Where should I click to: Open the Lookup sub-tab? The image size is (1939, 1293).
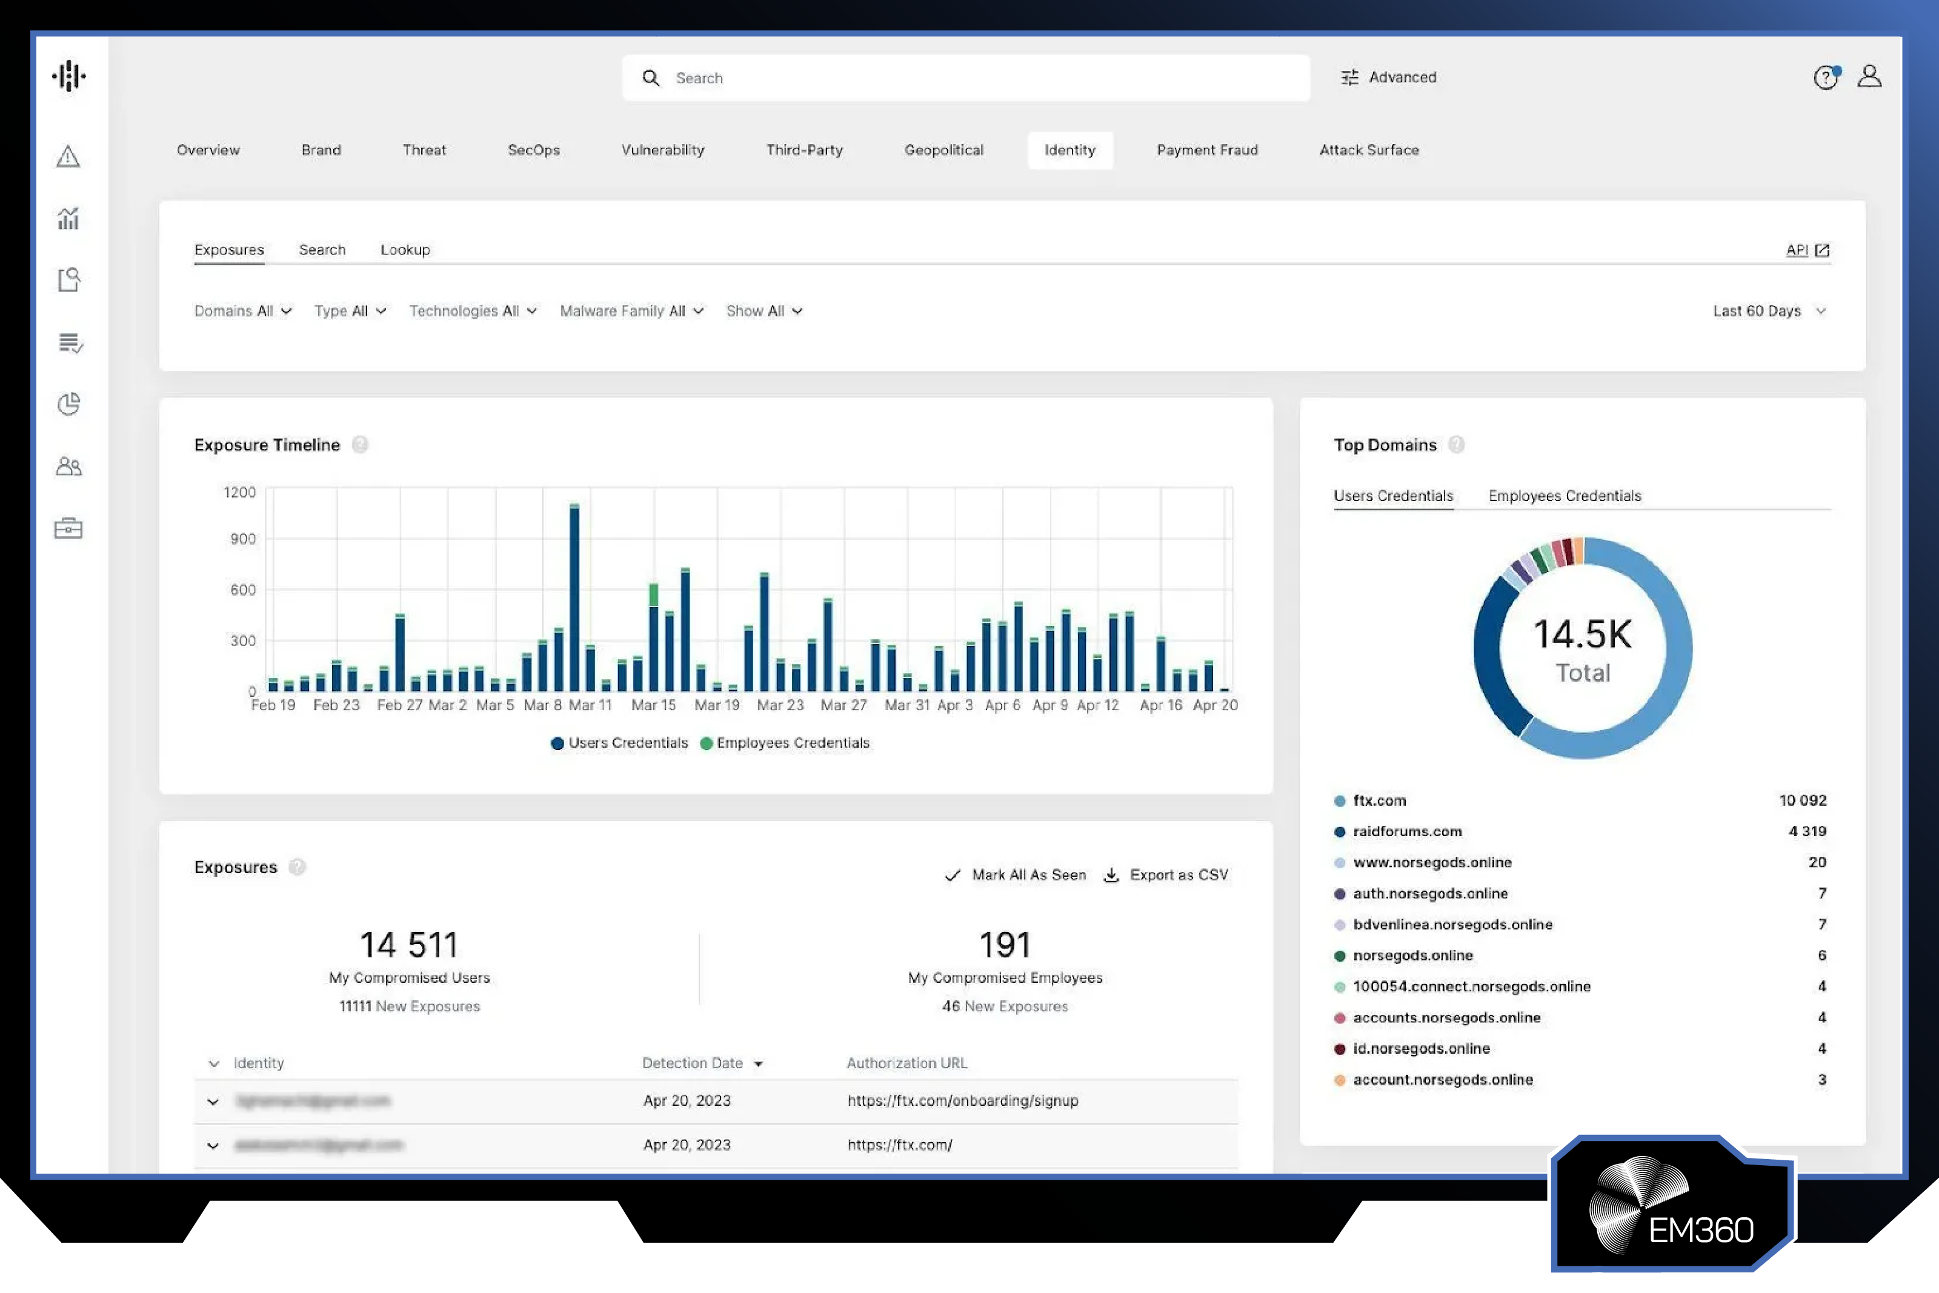[x=405, y=250]
